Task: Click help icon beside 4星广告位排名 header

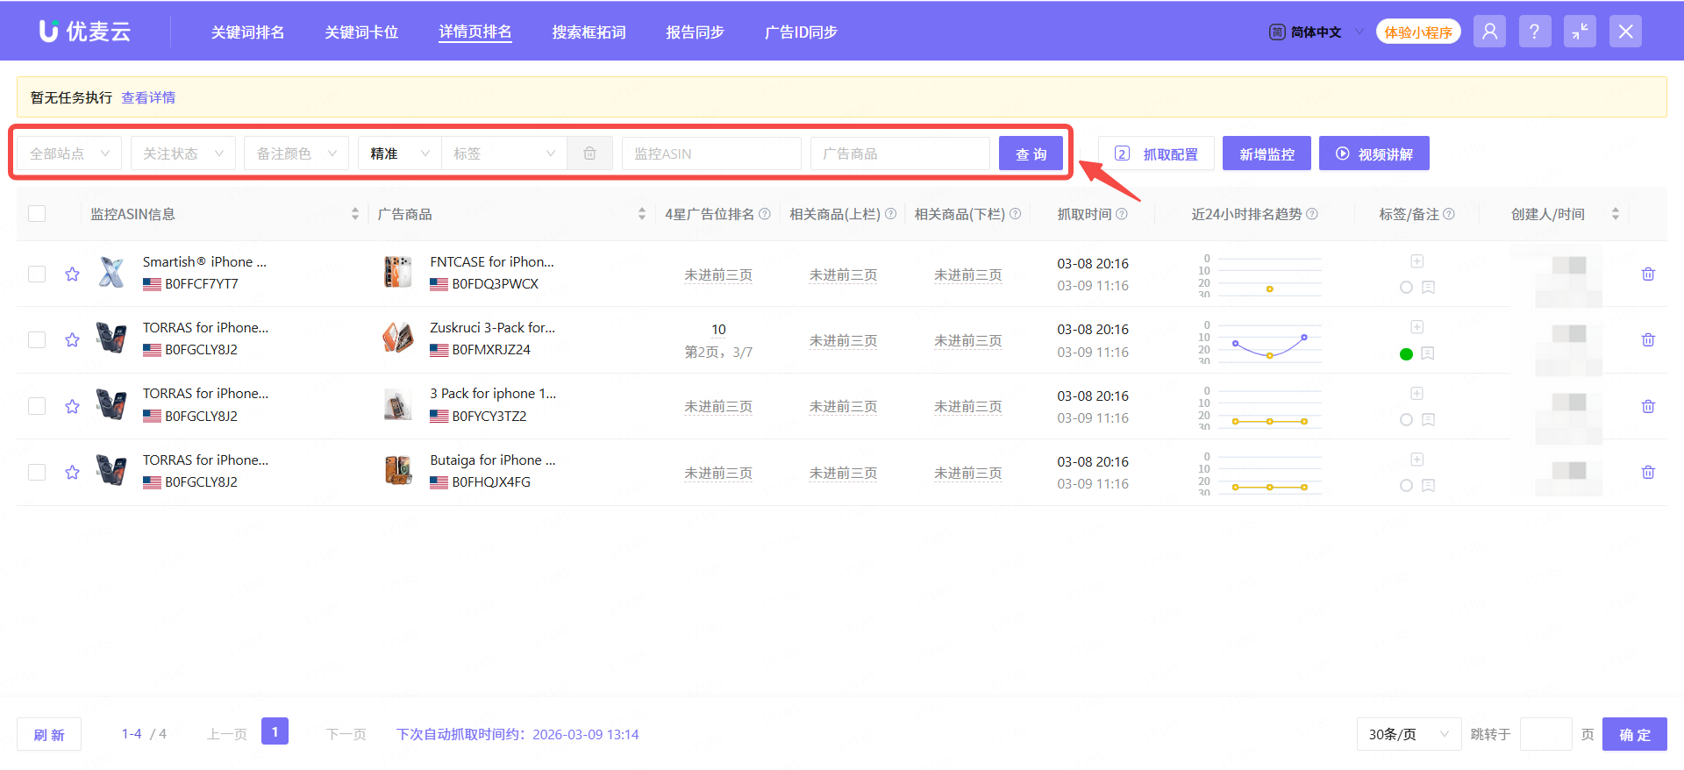Action: pyautogui.click(x=765, y=214)
